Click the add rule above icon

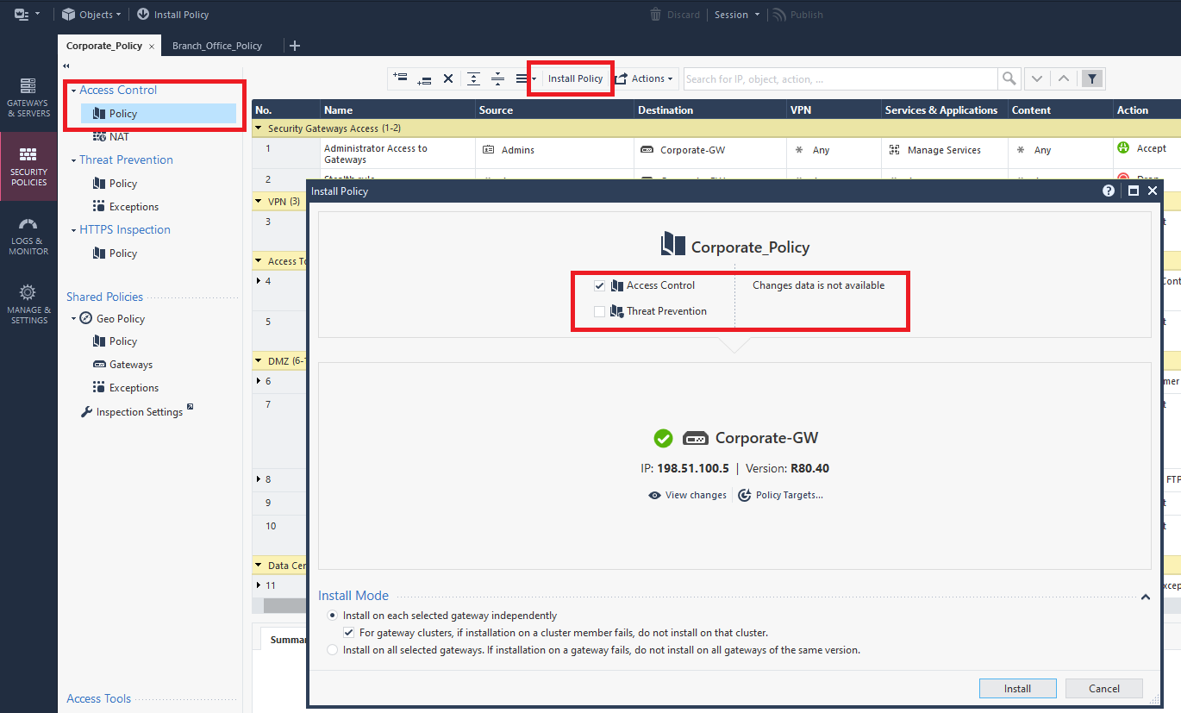(x=399, y=78)
